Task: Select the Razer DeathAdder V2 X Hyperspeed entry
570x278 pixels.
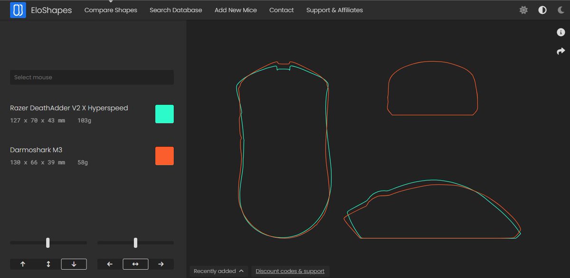Action: click(69, 108)
